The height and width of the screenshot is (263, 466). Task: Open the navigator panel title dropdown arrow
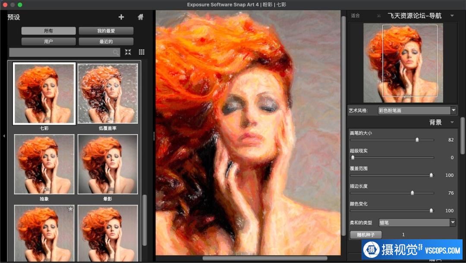pos(452,16)
